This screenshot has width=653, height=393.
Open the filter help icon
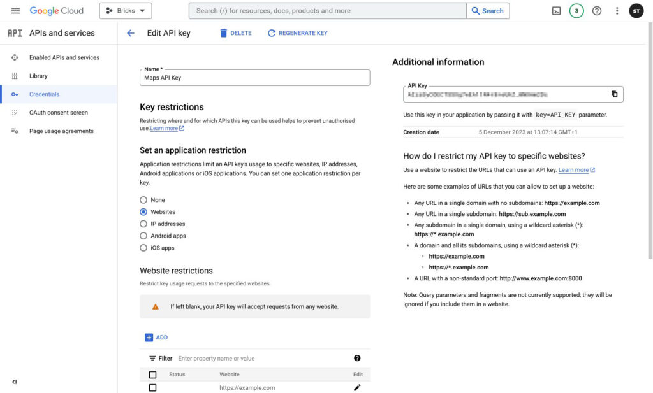pyautogui.click(x=357, y=359)
